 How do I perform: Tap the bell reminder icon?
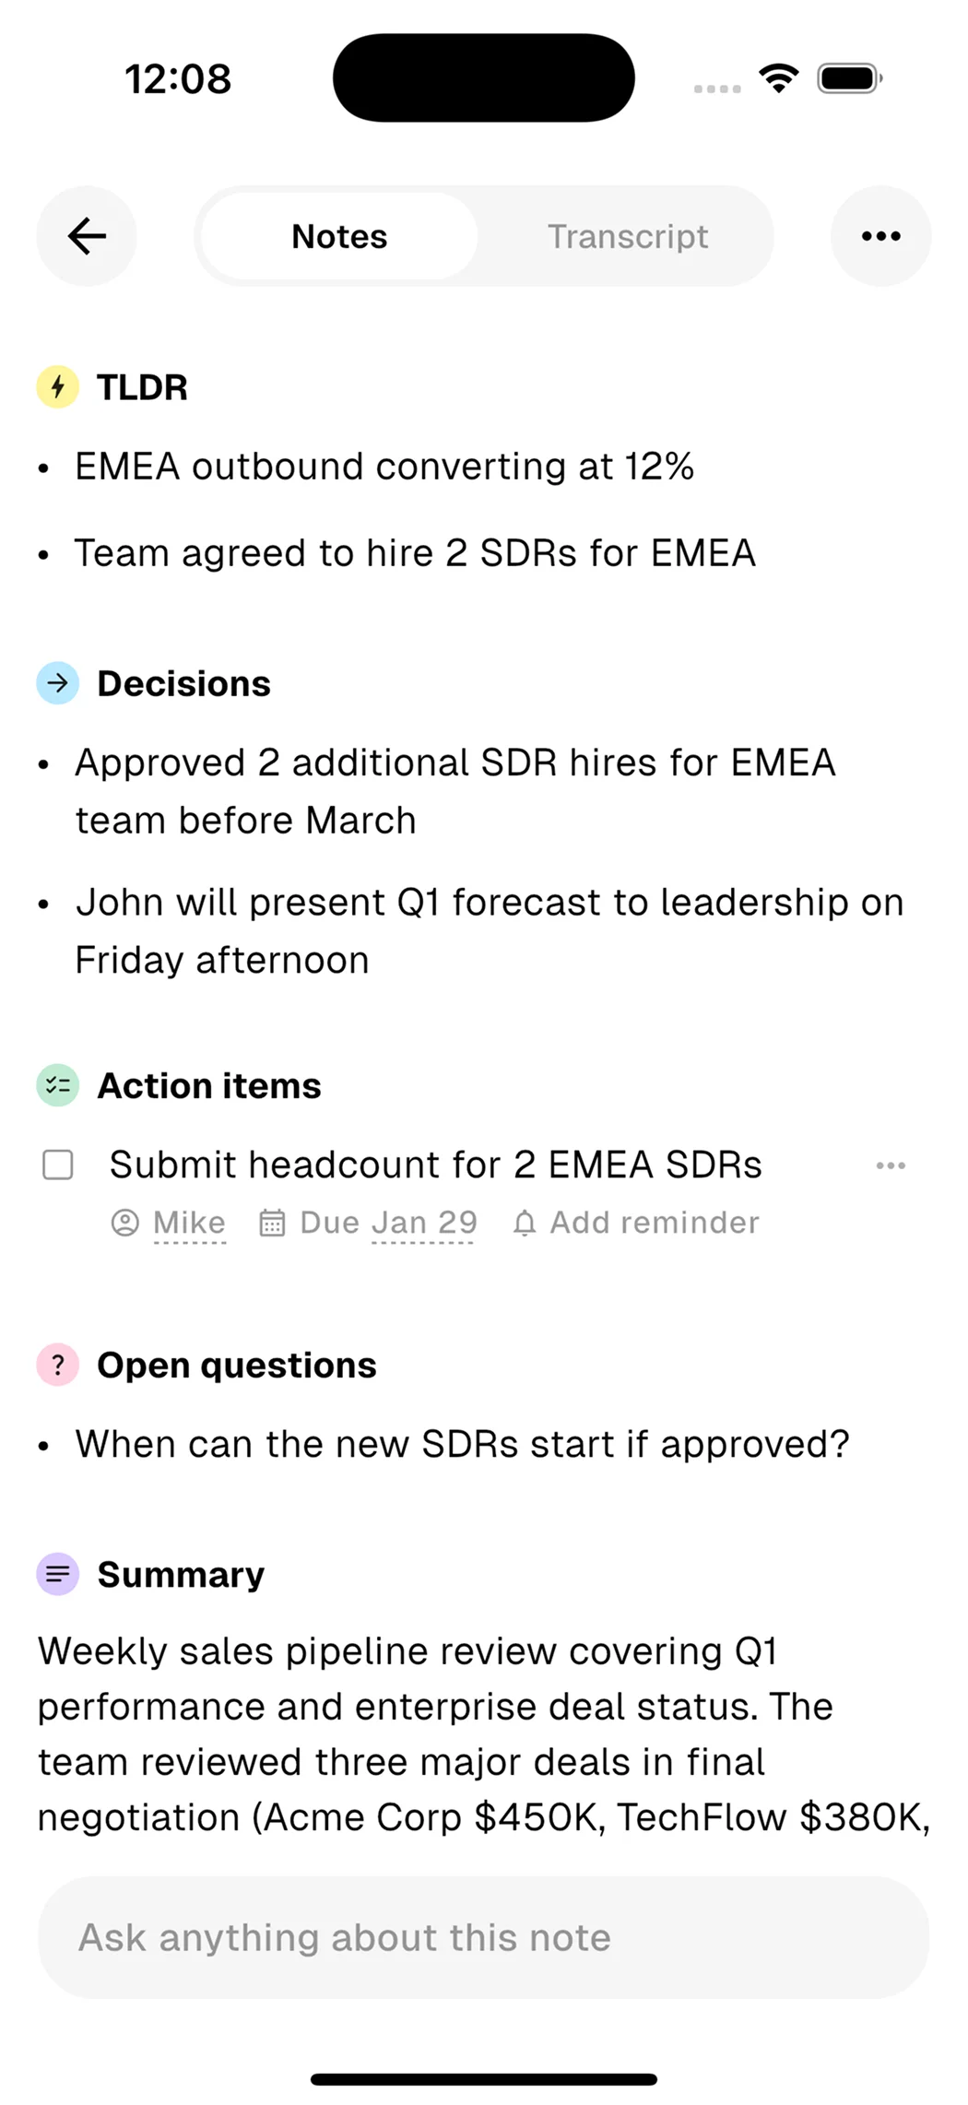pyautogui.click(x=525, y=1224)
